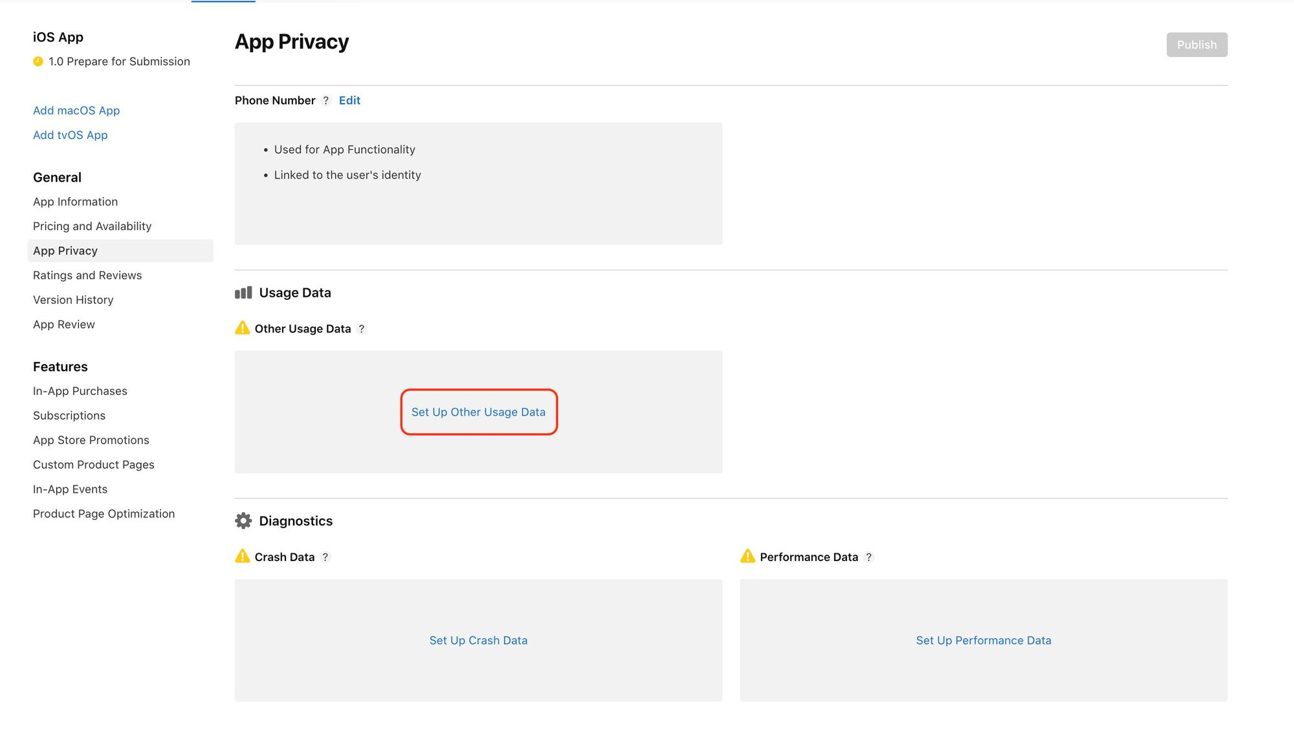This screenshot has height=746, width=1294.
Task: Click the help icon beside Other Usage Data
Action: [x=362, y=328]
